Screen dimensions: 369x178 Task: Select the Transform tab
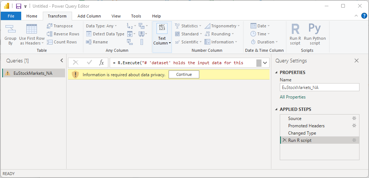tap(57, 16)
